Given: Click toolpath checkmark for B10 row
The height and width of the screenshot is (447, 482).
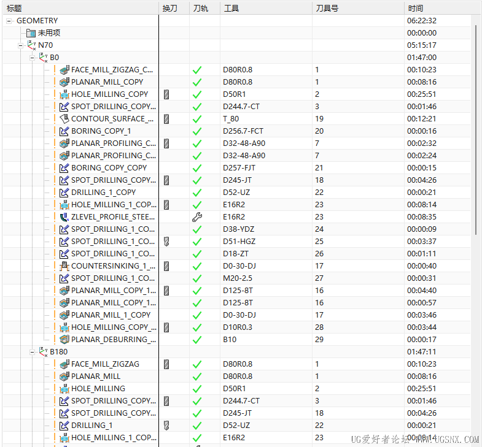Looking at the screenshot, I should 197,340.
